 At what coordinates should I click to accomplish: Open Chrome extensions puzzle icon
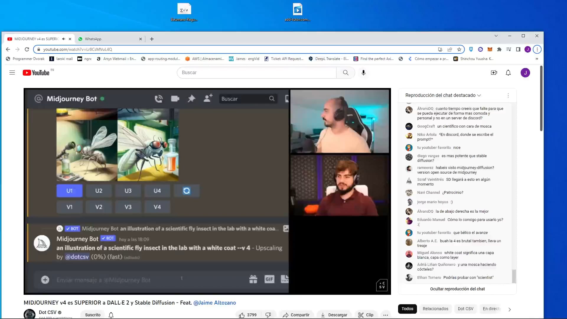[499, 49]
